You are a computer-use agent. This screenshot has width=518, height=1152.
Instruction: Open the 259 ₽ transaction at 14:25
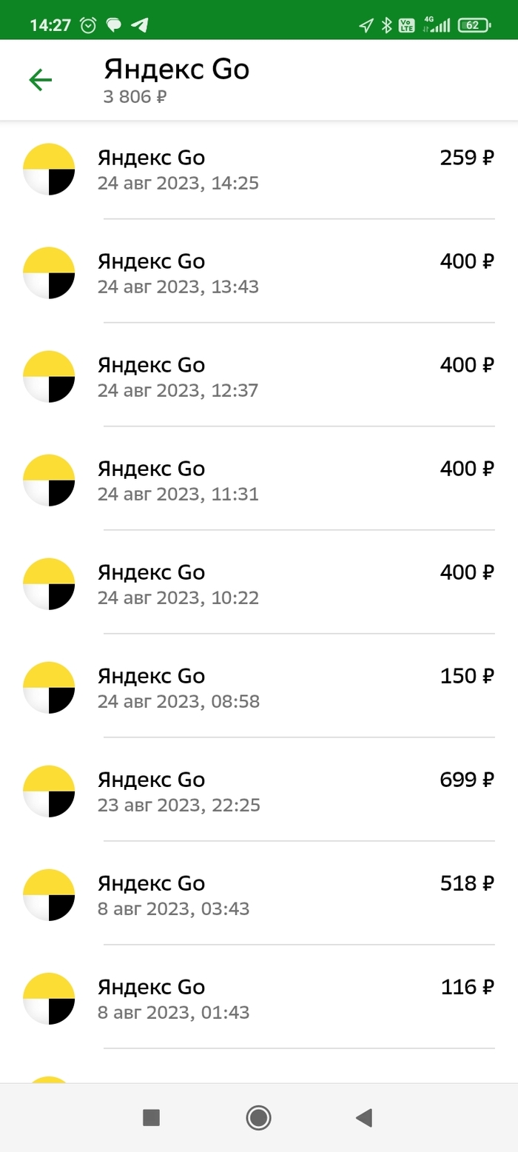click(259, 170)
